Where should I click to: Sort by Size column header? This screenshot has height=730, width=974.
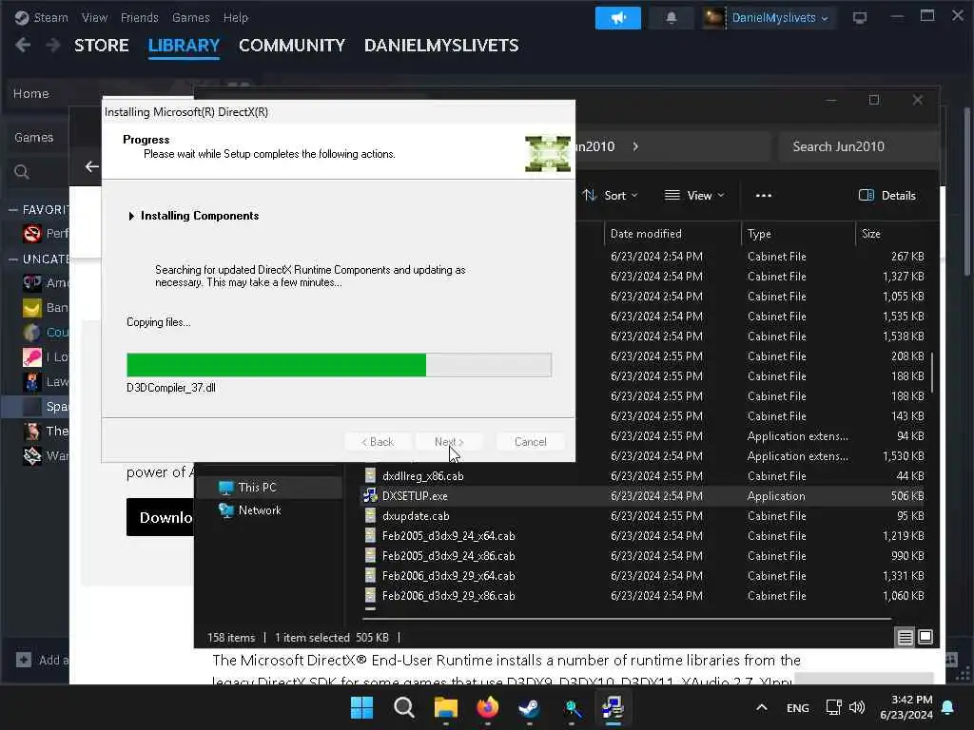[x=871, y=234]
